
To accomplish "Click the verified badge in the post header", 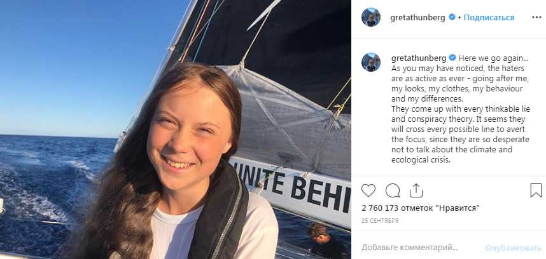I will [452, 17].
